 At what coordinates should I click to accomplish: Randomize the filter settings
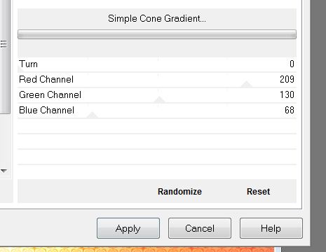coord(179,192)
